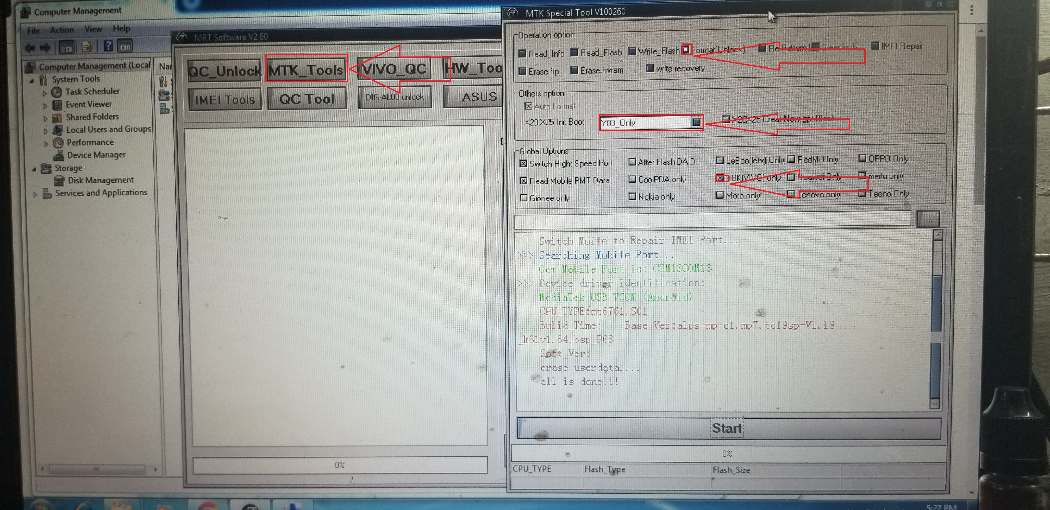
Task: Click the Performance icon in tree
Action: tap(58, 143)
